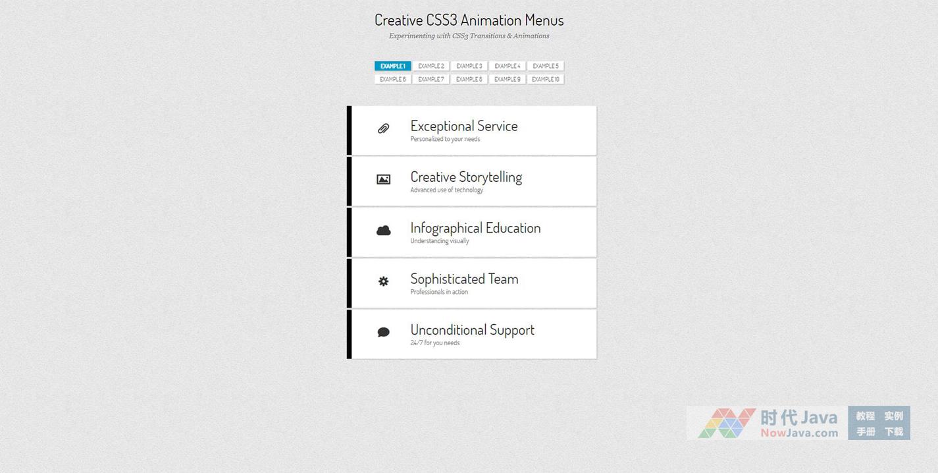The height and width of the screenshot is (473, 938).
Task: Click the NowJava.com watermark logo
Action: (x=768, y=423)
